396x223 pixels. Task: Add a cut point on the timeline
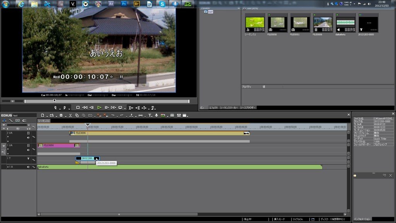coord(131,115)
